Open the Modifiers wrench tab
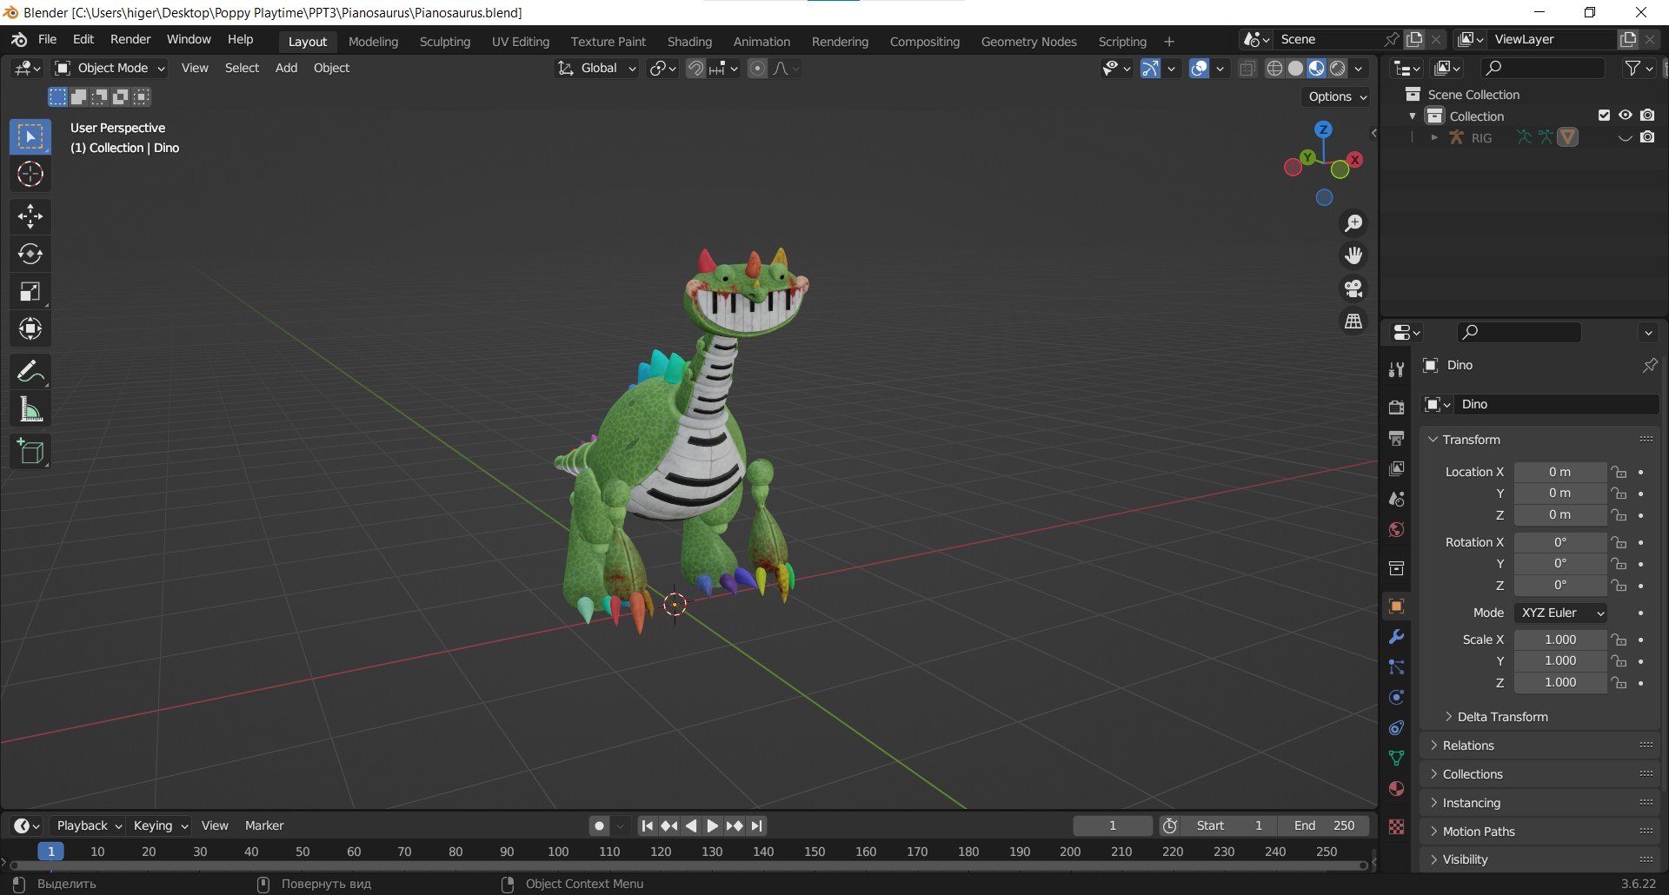The image size is (1669, 895). pos(1396,637)
